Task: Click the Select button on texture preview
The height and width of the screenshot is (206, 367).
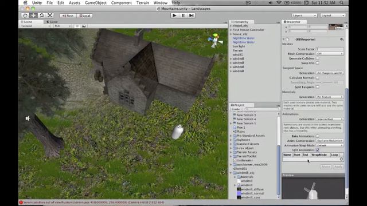Action: click(339, 29)
